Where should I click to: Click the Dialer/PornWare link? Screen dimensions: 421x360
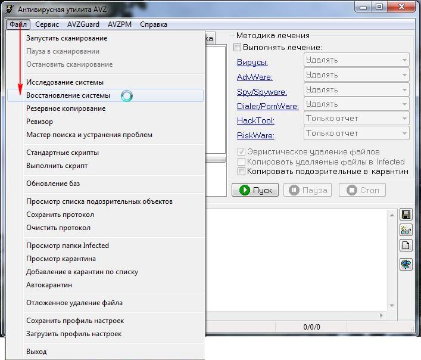(268, 106)
